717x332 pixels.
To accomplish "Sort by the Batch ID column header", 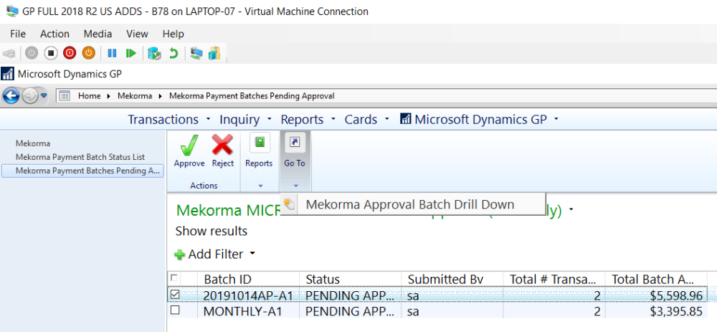I will point(227,279).
